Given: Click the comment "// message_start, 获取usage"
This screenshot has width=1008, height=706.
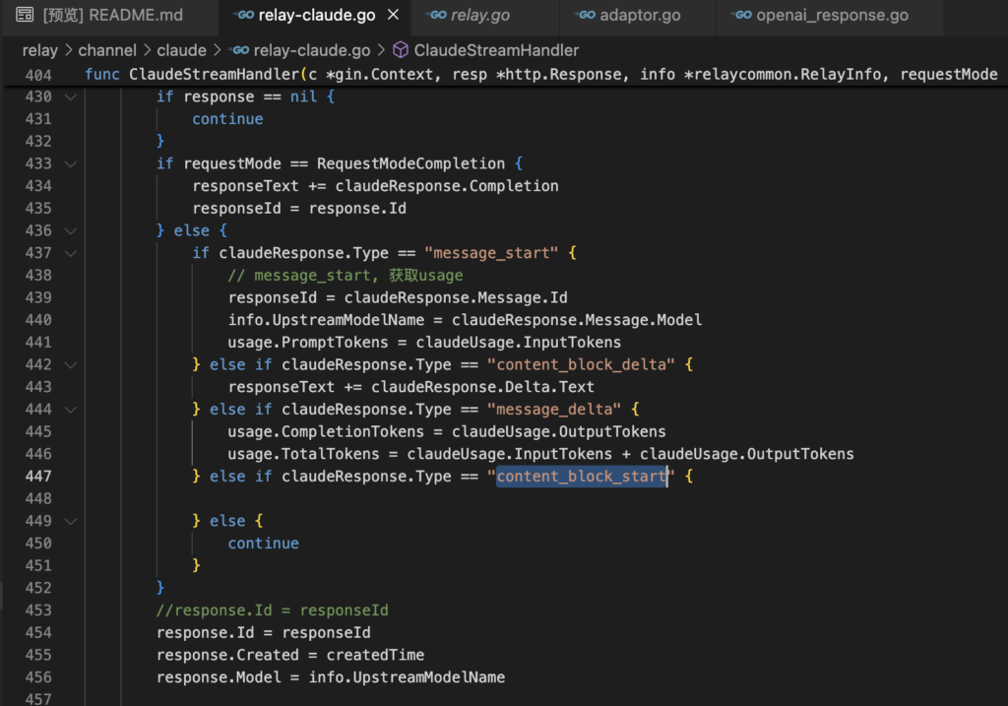Looking at the screenshot, I should [x=346, y=275].
